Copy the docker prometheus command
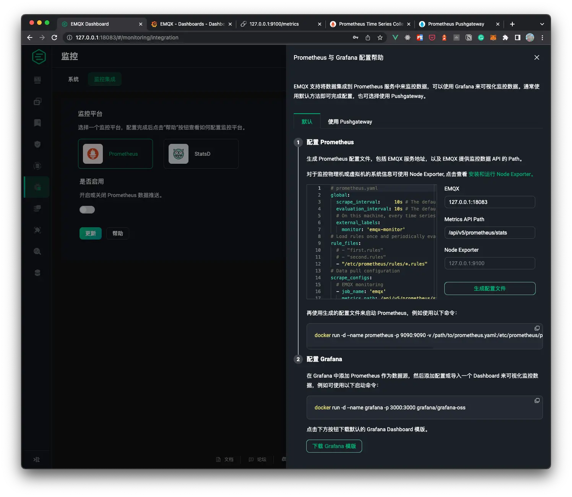Image resolution: width=572 pixels, height=497 pixels. tap(537, 328)
